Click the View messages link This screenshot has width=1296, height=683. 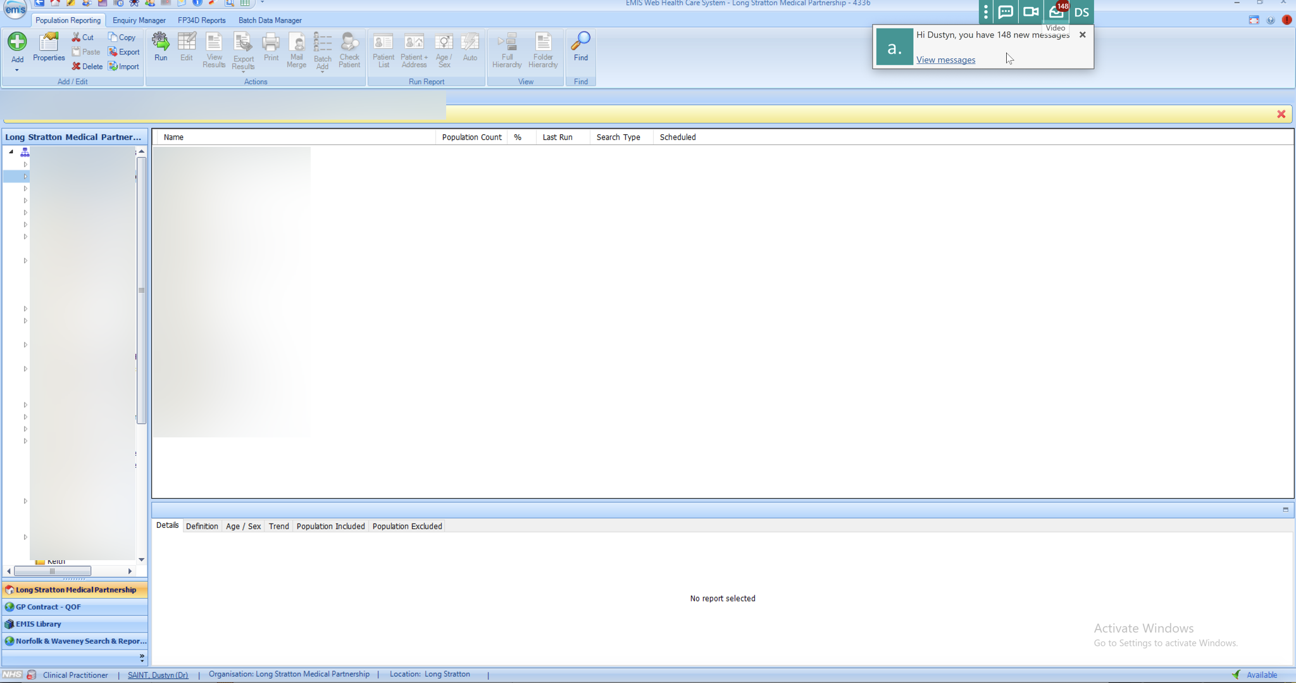point(945,60)
